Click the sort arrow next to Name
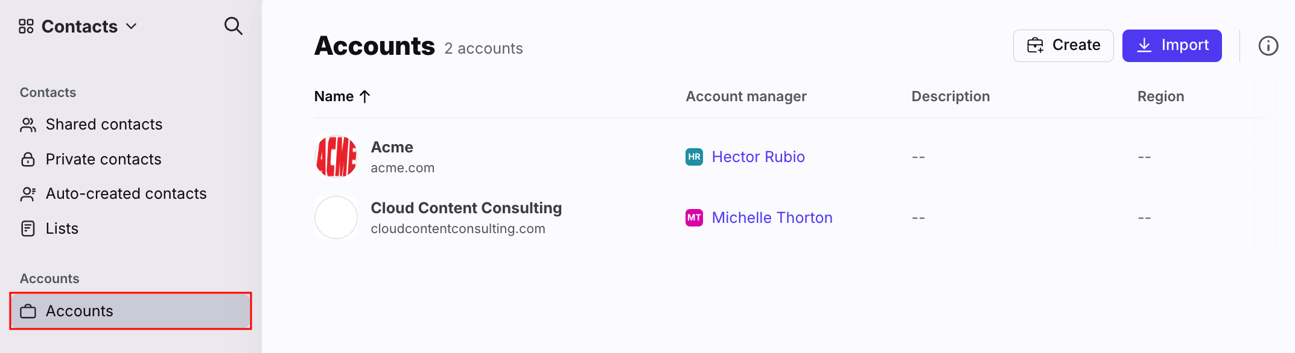 point(364,96)
